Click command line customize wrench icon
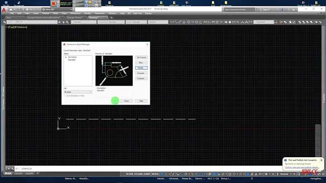The height and width of the screenshot is (183, 326). coord(12,169)
